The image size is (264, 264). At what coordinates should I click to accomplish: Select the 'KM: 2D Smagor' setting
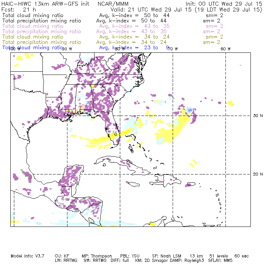click(x=151, y=260)
